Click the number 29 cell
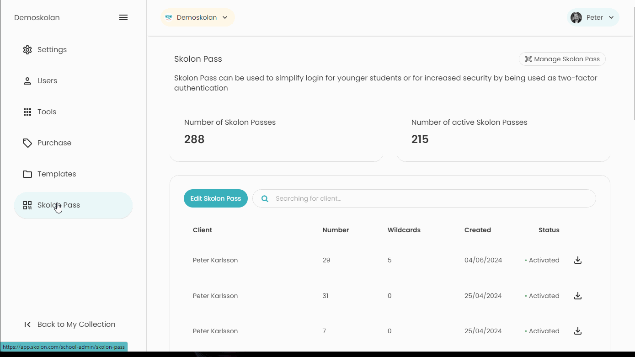 [x=326, y=260]
